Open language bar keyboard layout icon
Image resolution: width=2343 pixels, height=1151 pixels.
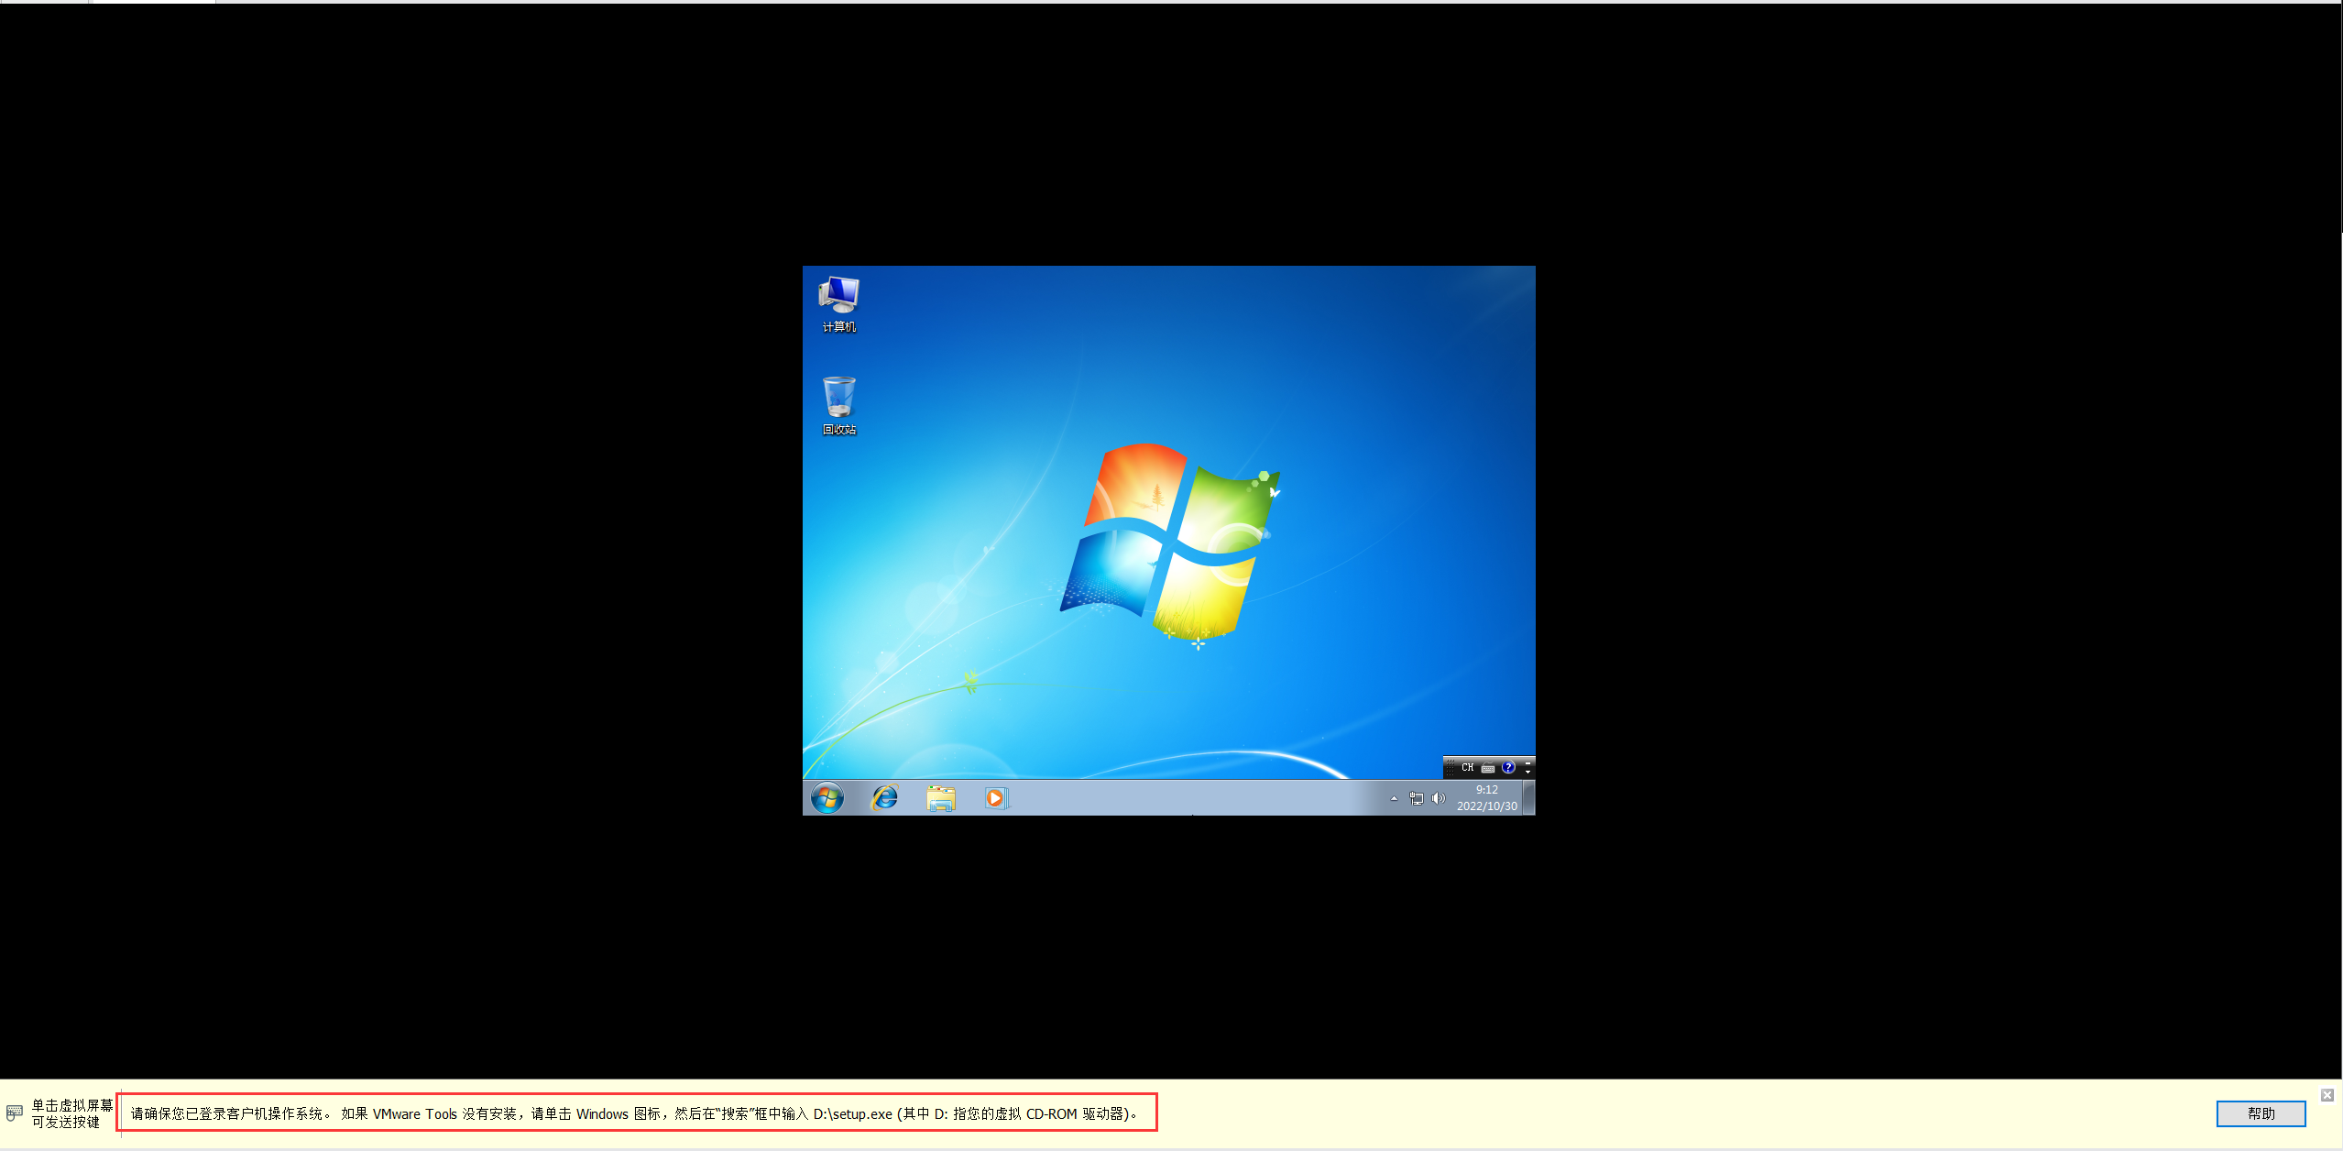coord(1488,768)
